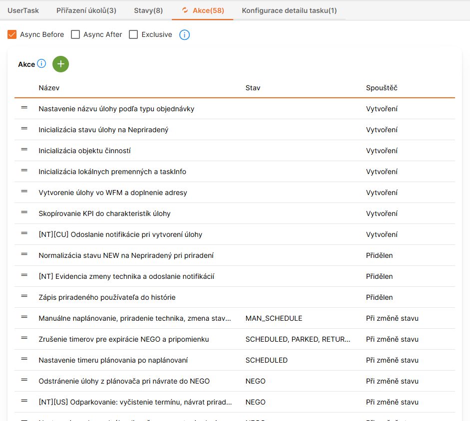The image size is (470, 421).
Task: Open info icon next to Akce heading
Action: [41, 63]
